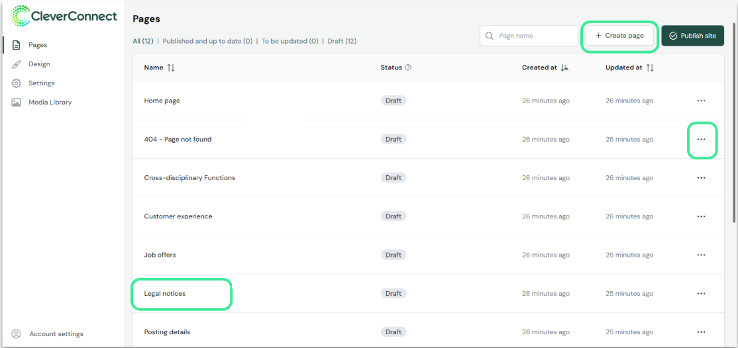Screen dimensions: 738x348
Task: Show Published and up to date pages
Action: 207,41
